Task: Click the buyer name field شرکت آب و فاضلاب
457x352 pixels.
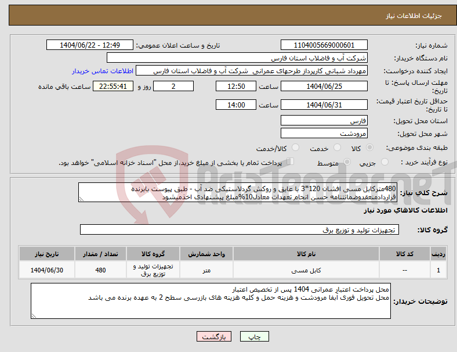Action: click(237, 58)
